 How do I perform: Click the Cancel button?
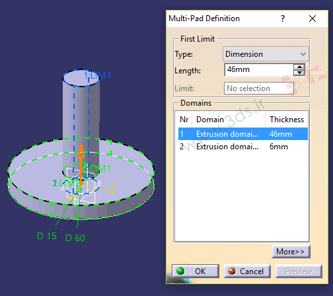247,272
